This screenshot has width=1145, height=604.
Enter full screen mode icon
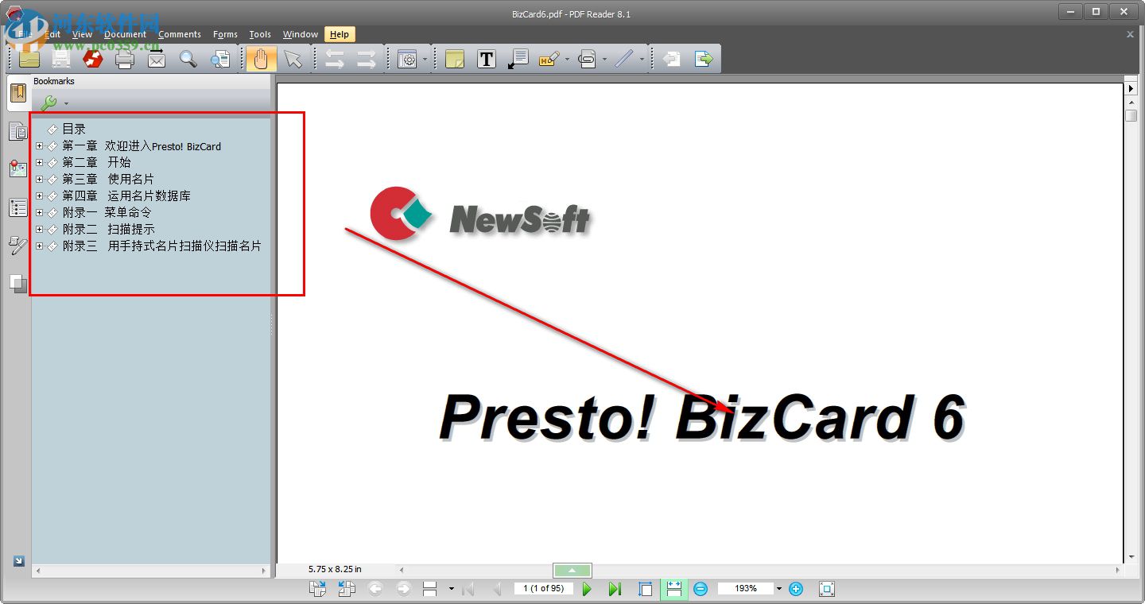tap(827, 589)
